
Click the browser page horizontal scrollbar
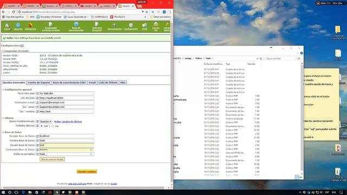(84, 188)
